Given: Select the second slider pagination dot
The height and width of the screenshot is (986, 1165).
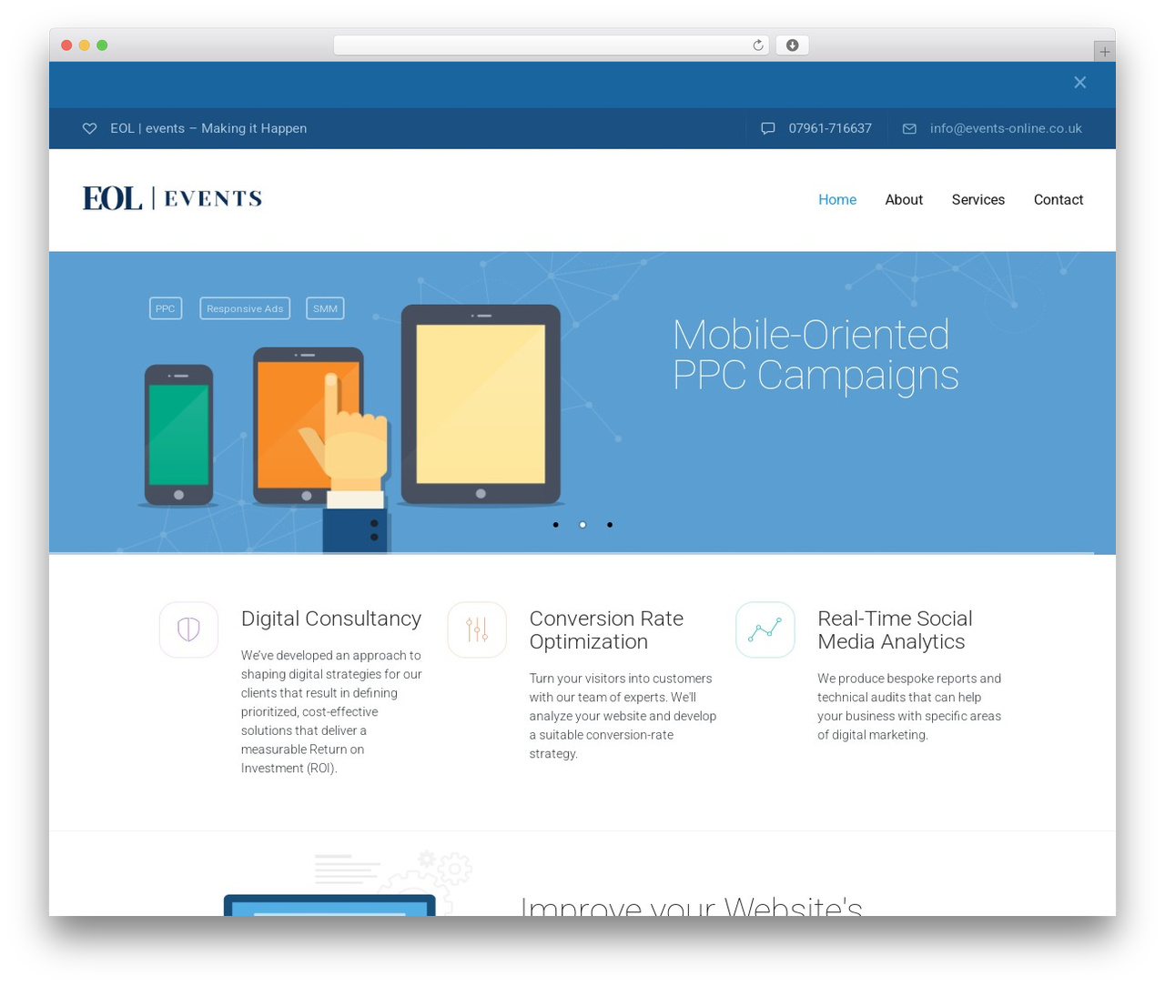Looking at the screenshot, I should coord(582,525).
